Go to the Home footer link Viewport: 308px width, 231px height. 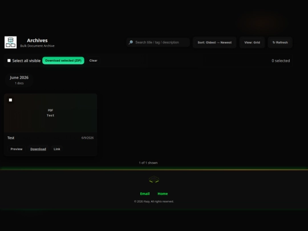[x=163, y=194]
